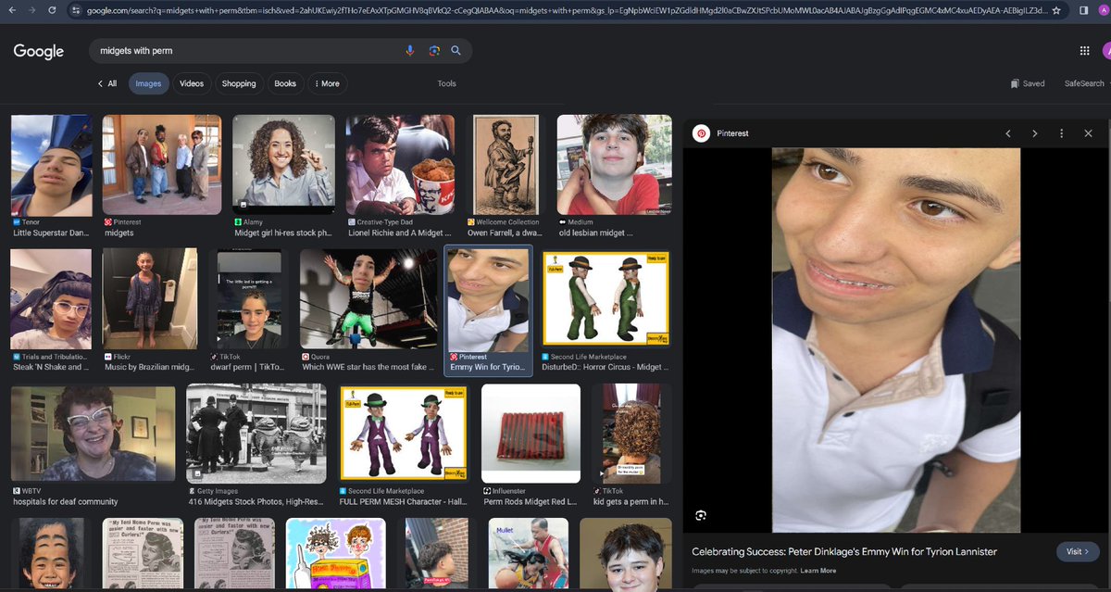The height and width of the screenshot is (592, 1111).
Task: Click in the address bar URL
Action: pyautogui.click(x=565, y=9)
